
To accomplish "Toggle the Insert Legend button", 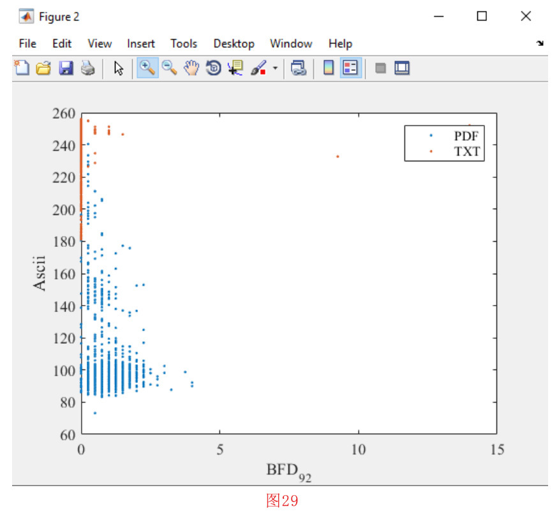I will 350,68.
